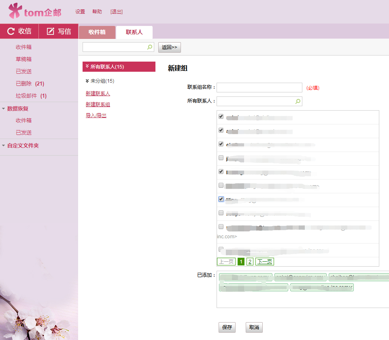Image resolution: width=389 pixels, height=340 pixels.
Task: Uncheck the first contact's checkbox
Action: click(221, 116)
